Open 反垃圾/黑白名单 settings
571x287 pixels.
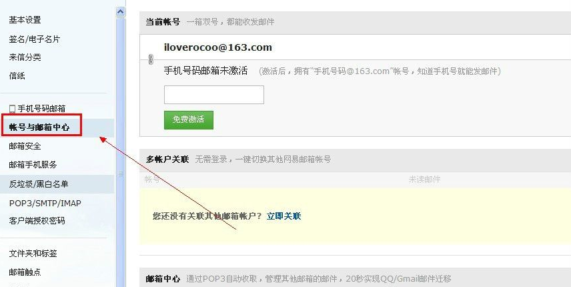tap(39, 184)
